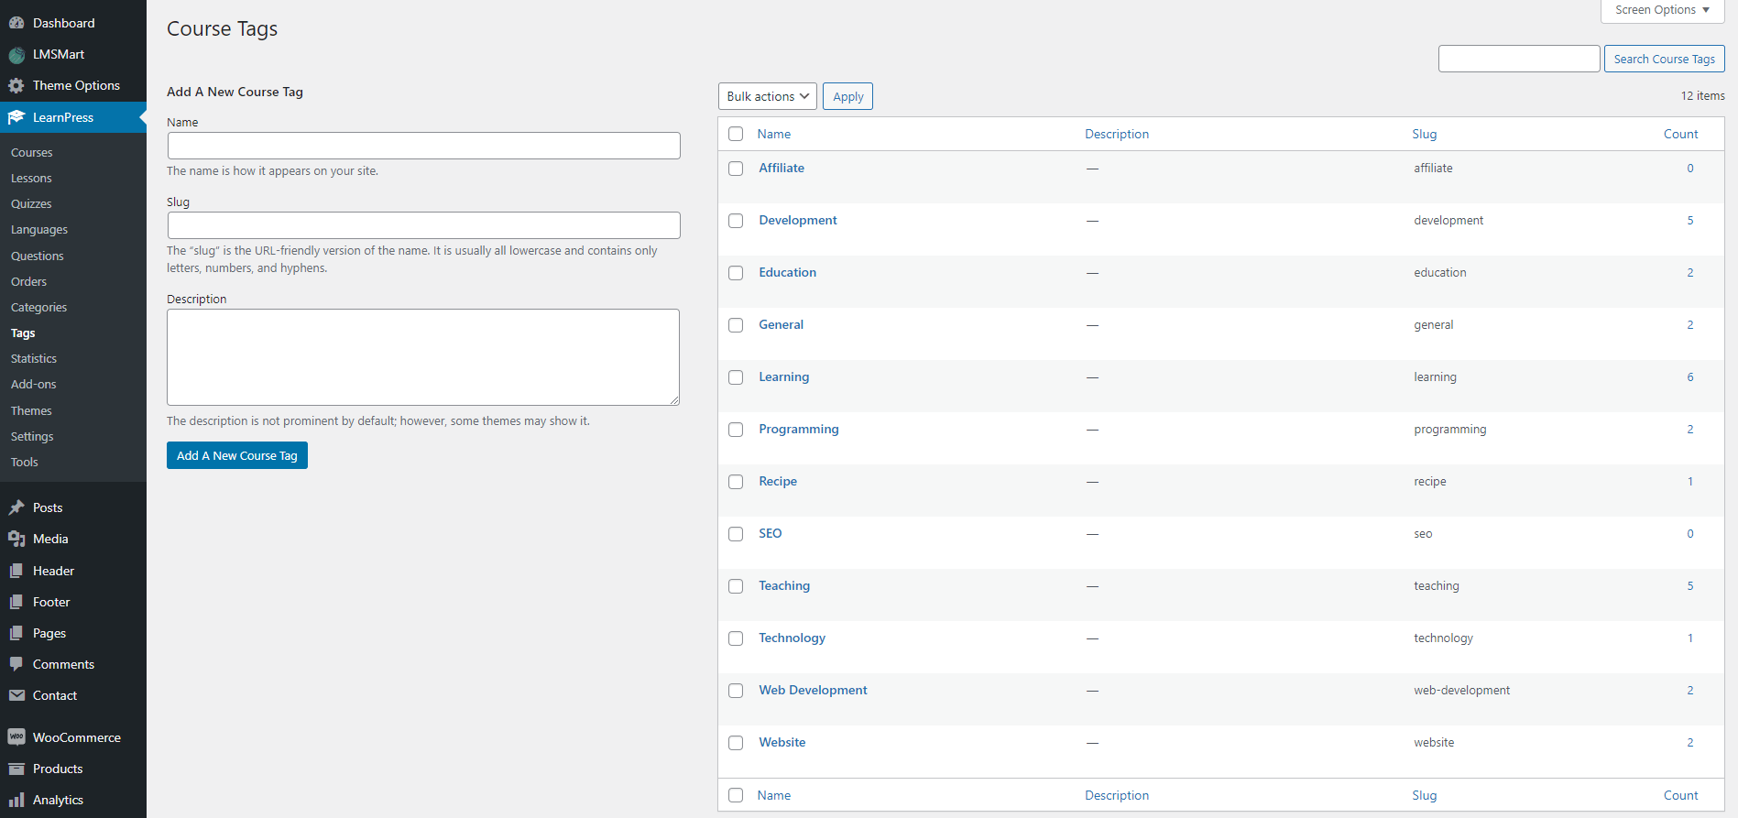Image resolution: width=1738 pixels, height=818 pixels.
Task: Open the Bulk actions dropdown
Action: [x=768, y=96]
